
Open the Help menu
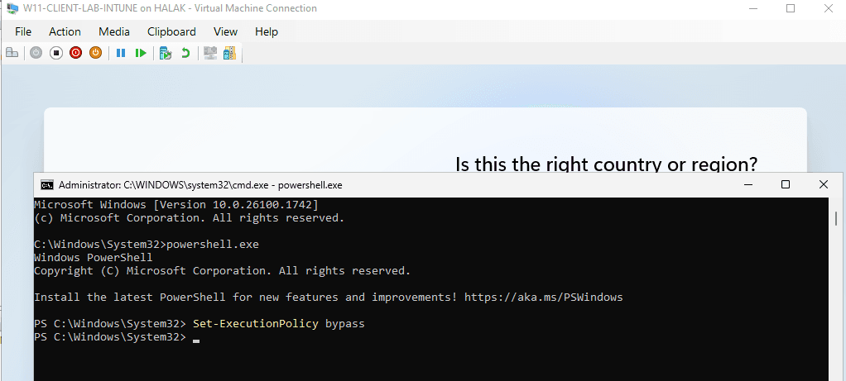267,31
